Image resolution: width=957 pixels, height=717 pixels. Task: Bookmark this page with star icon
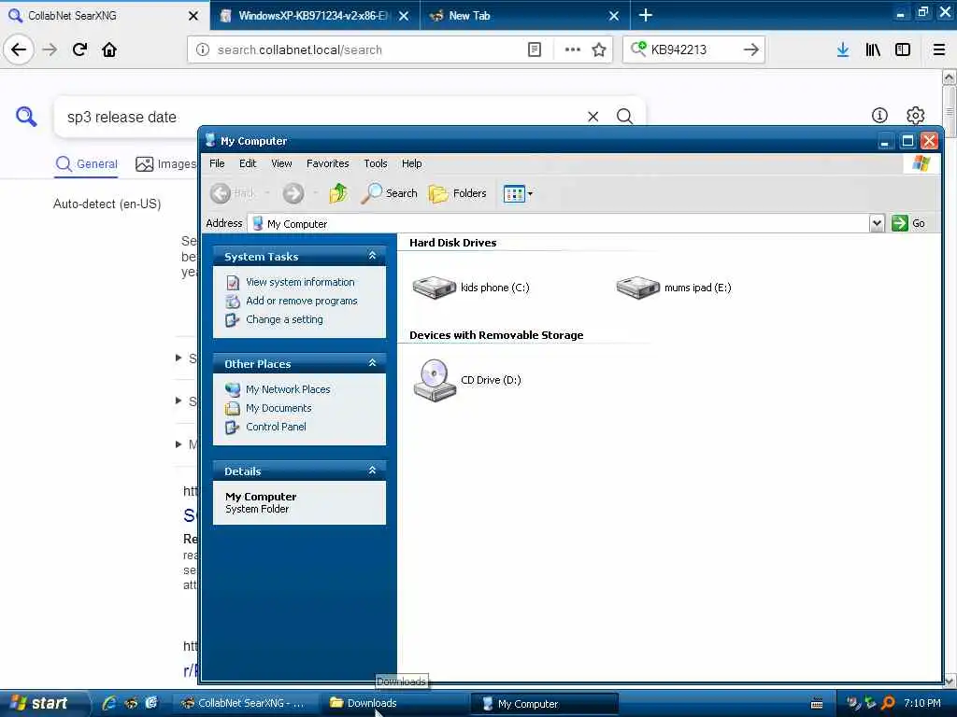[599, 49]
